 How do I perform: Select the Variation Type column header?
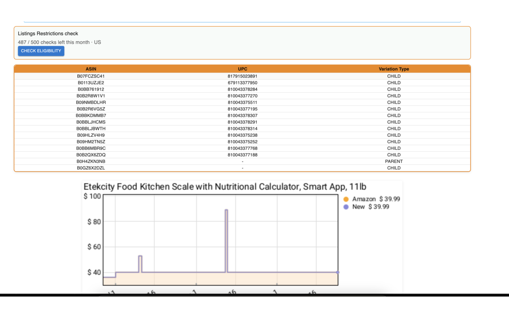pos(394,69)
